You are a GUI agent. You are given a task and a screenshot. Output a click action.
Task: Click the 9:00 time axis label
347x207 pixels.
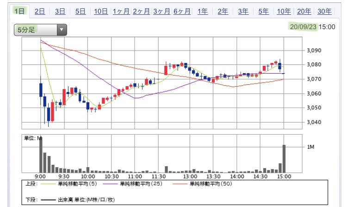(40, 176)
